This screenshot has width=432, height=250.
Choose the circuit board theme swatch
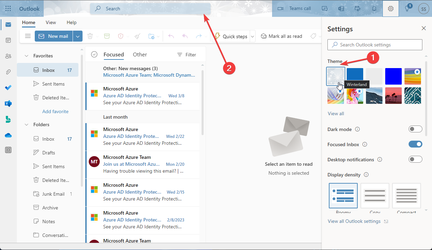[413, 95]
